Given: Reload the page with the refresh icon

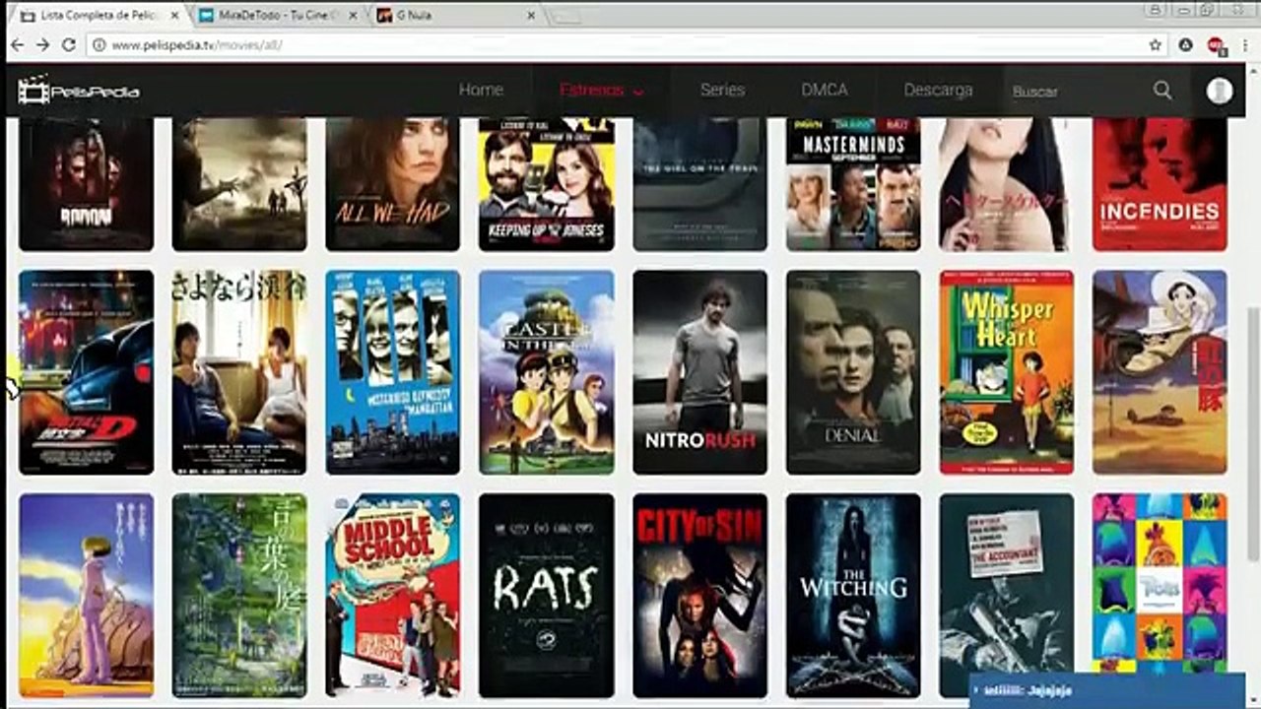Looking at the screenshot, I should [x=68, y=45].
